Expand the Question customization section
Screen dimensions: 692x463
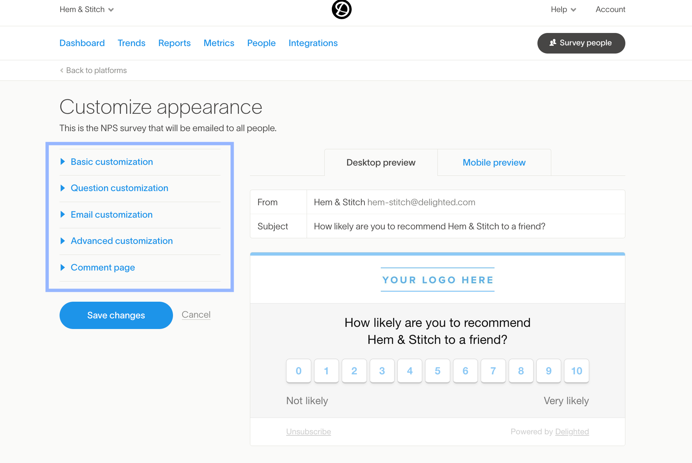point(119,188)
